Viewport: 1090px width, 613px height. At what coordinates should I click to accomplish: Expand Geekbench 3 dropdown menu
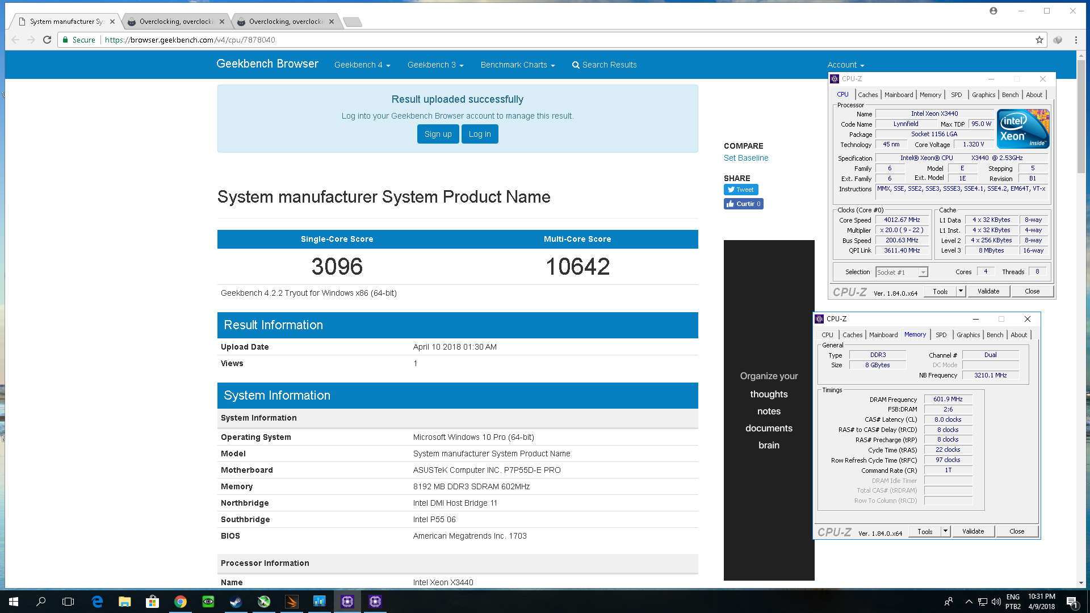click(x=435, y=65)
